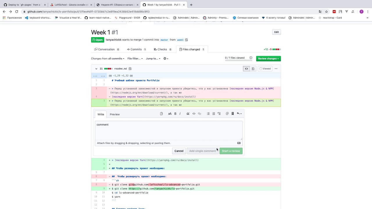Viewport: 372px width, 209px height.
Task: Add header text with the AA icon
Action: point(170,114)
